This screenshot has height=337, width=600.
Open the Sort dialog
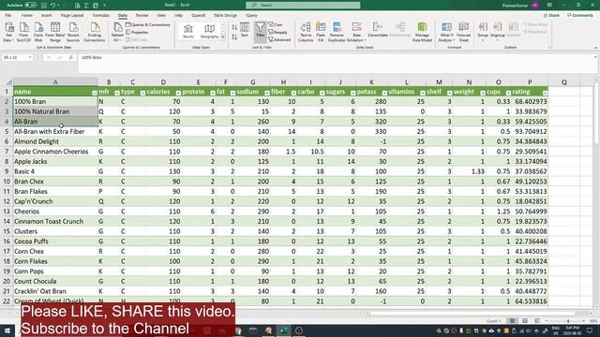click(x=245, y=30)
